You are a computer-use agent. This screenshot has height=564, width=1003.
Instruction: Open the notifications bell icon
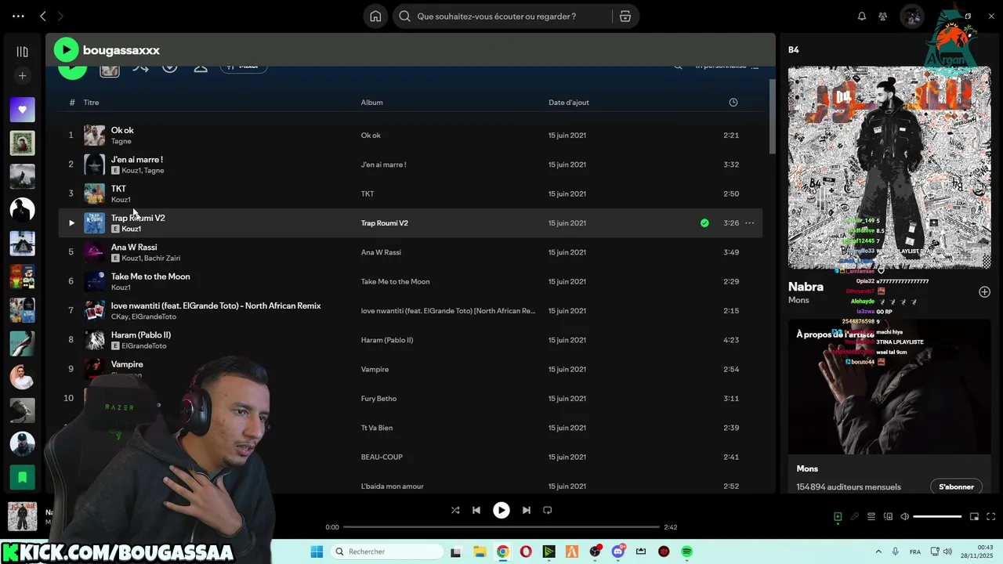[861, 16]
